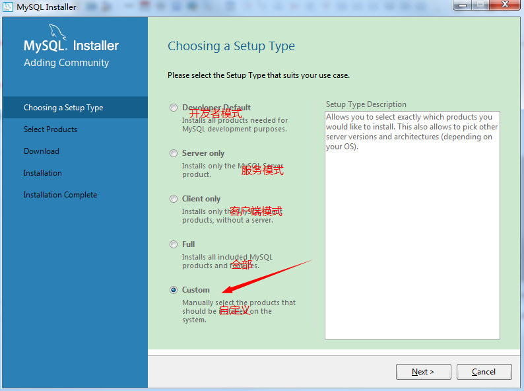This screenshot has width=524, height=391.
Task: Click 'Manually select the products that' description
Action: [x=239, y=302]
